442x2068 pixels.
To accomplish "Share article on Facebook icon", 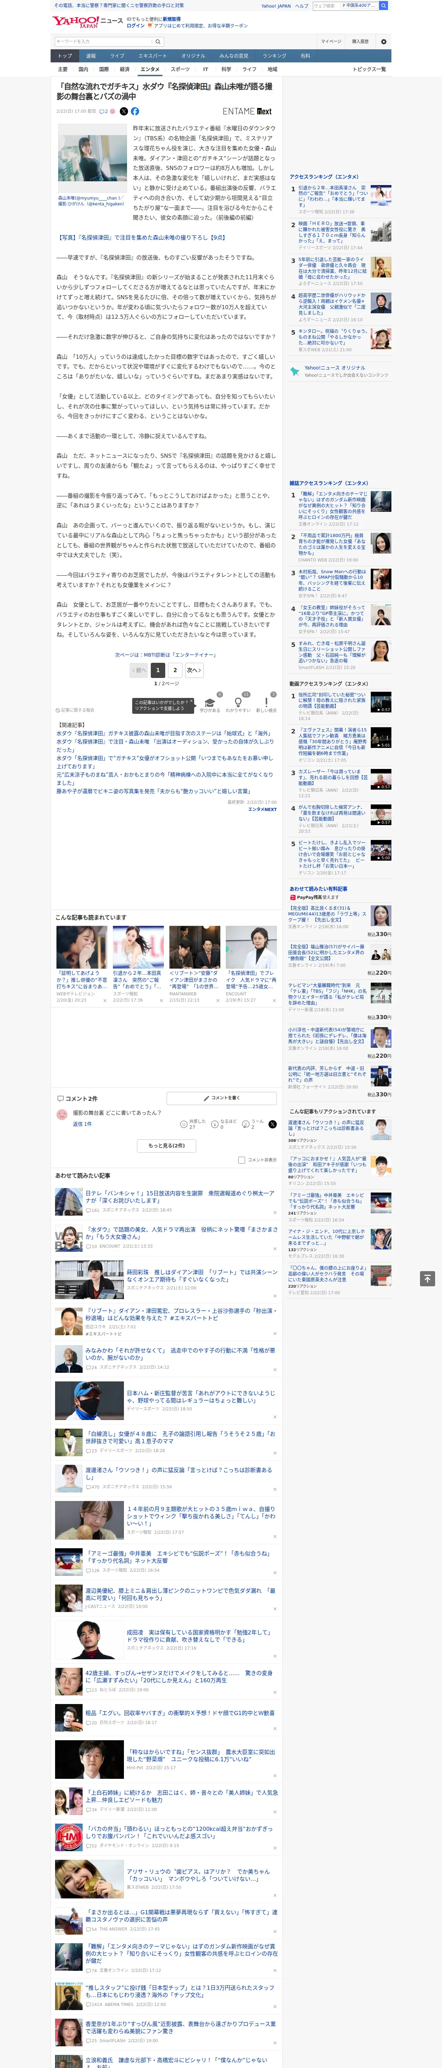I will tap(135, 112).
